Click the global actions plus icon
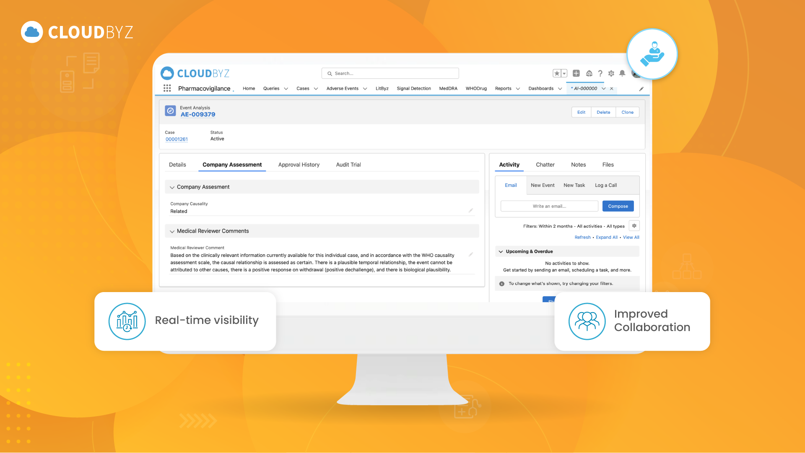 point(576,73)
